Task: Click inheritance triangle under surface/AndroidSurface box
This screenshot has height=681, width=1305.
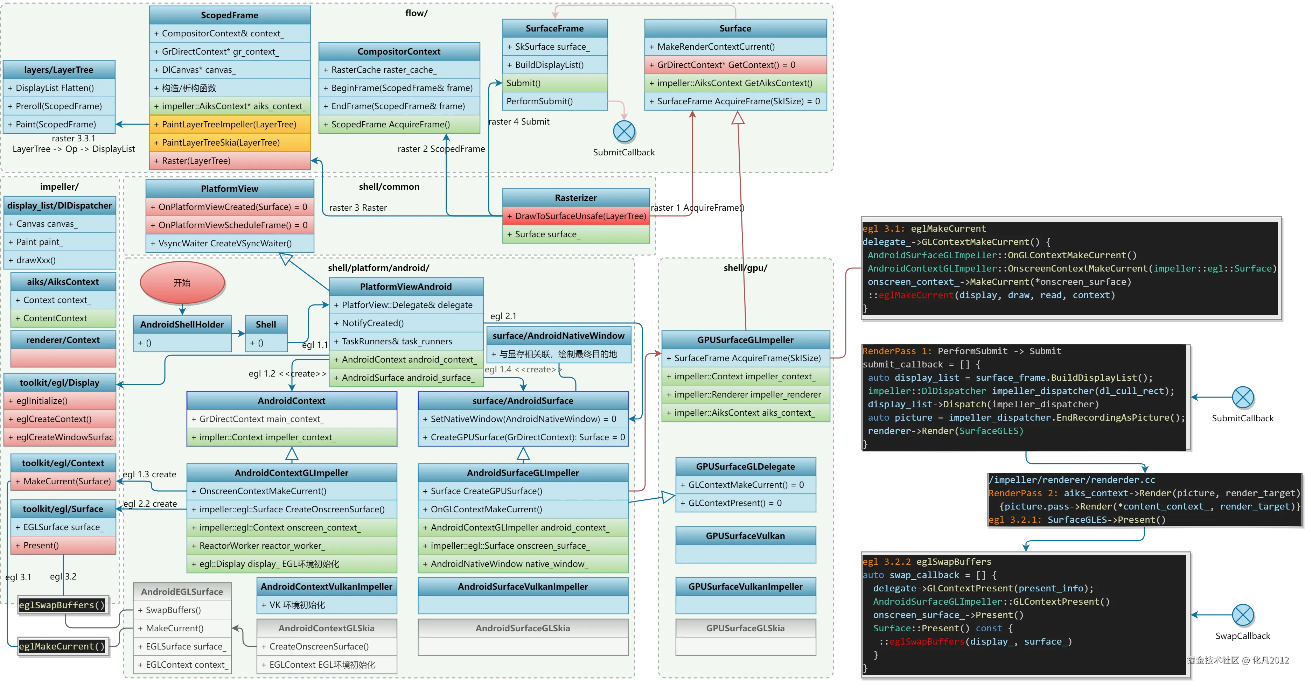Action: tap(523, 454)
